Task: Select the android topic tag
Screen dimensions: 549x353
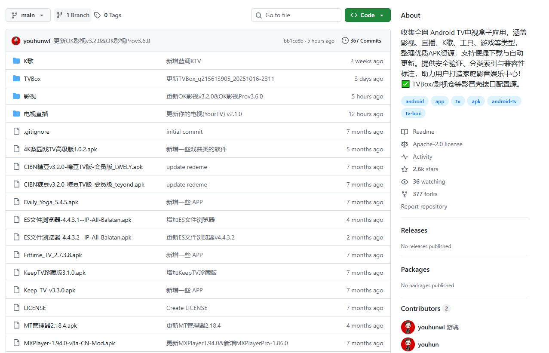Action: [414, 101]
